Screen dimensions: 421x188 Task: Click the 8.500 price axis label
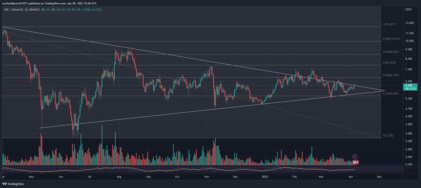(408, 59)
